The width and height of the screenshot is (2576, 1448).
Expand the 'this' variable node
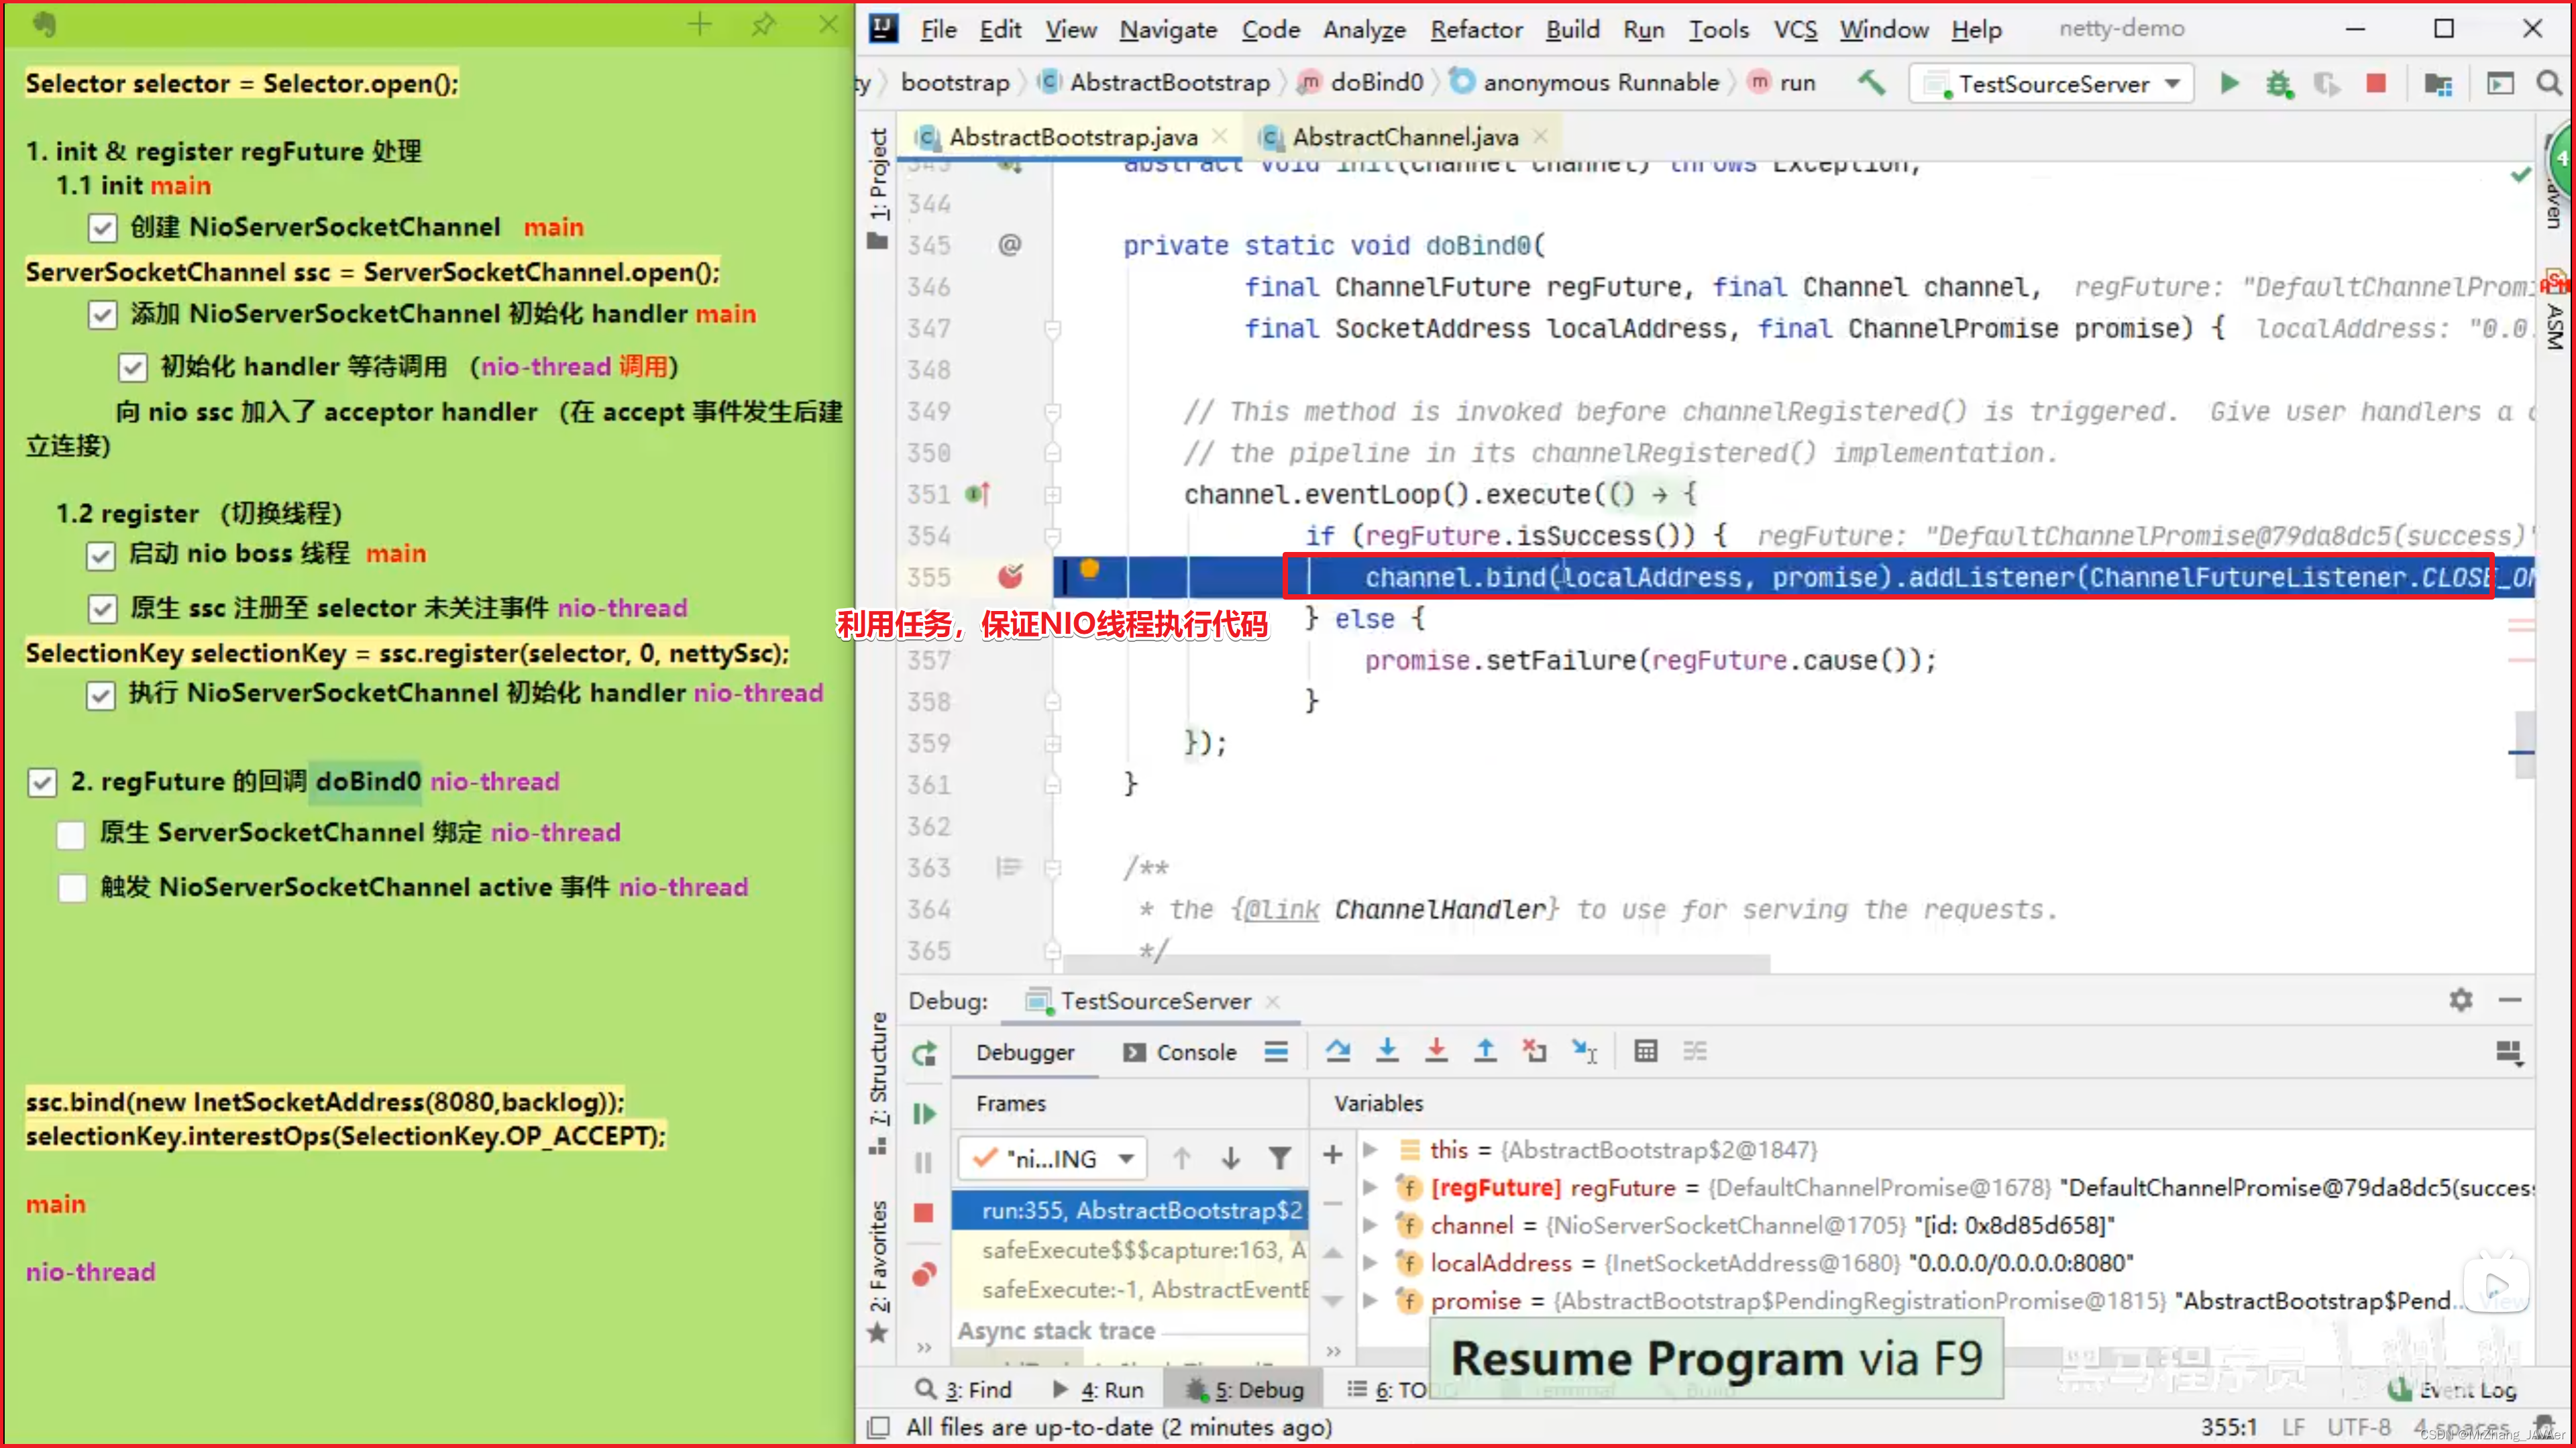(x=1371, y=1150)
